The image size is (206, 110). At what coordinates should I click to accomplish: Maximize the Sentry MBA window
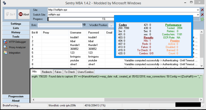click(x=191, y=2)
